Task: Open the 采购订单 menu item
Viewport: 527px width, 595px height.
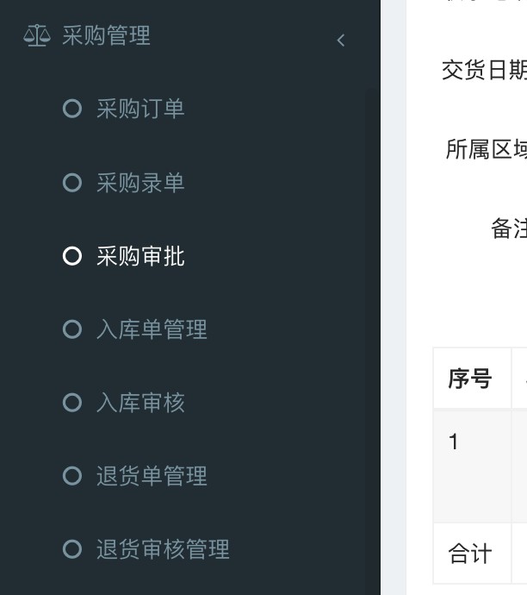Action: [x=140, y=110]
